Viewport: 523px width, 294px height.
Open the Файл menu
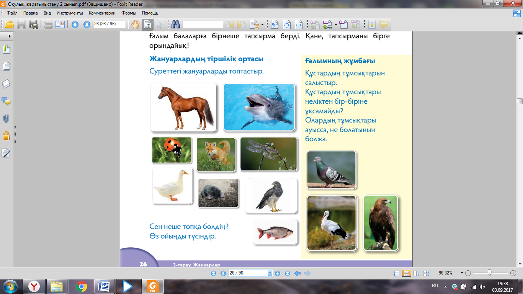click(12, 13)
